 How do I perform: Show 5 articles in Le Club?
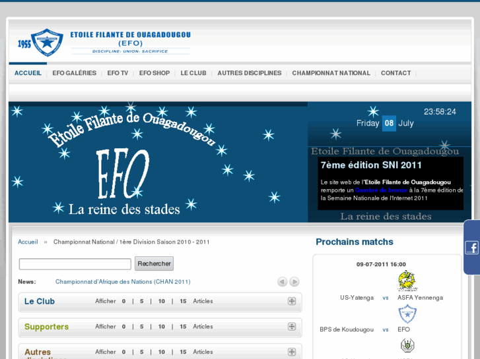(x=142, y=301)
